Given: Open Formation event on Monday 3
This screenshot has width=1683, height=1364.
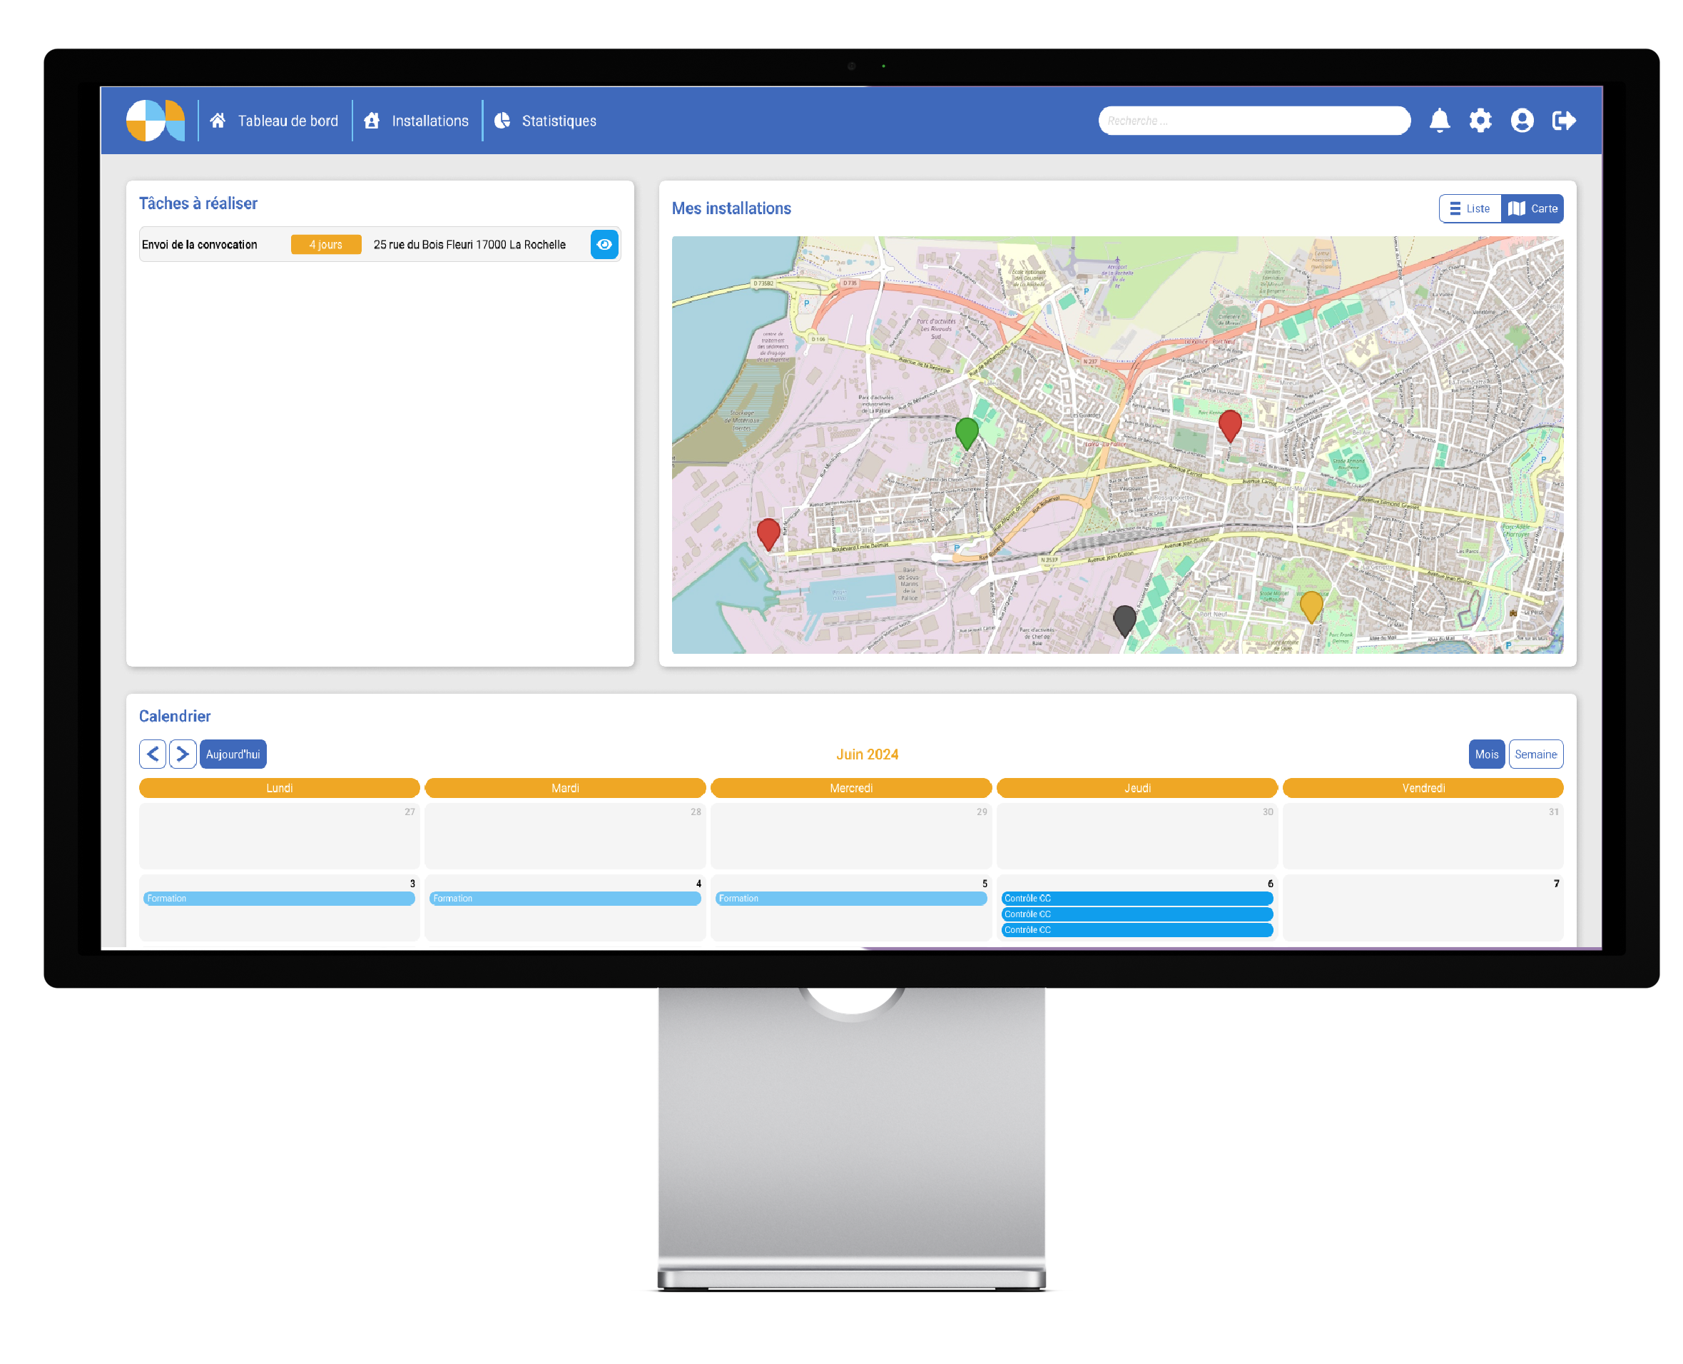Looking at the screenshot, I should pyautogui.click(x=279, y=897).
